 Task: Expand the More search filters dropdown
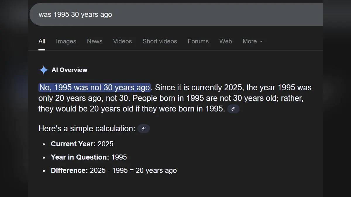[252, 41]
